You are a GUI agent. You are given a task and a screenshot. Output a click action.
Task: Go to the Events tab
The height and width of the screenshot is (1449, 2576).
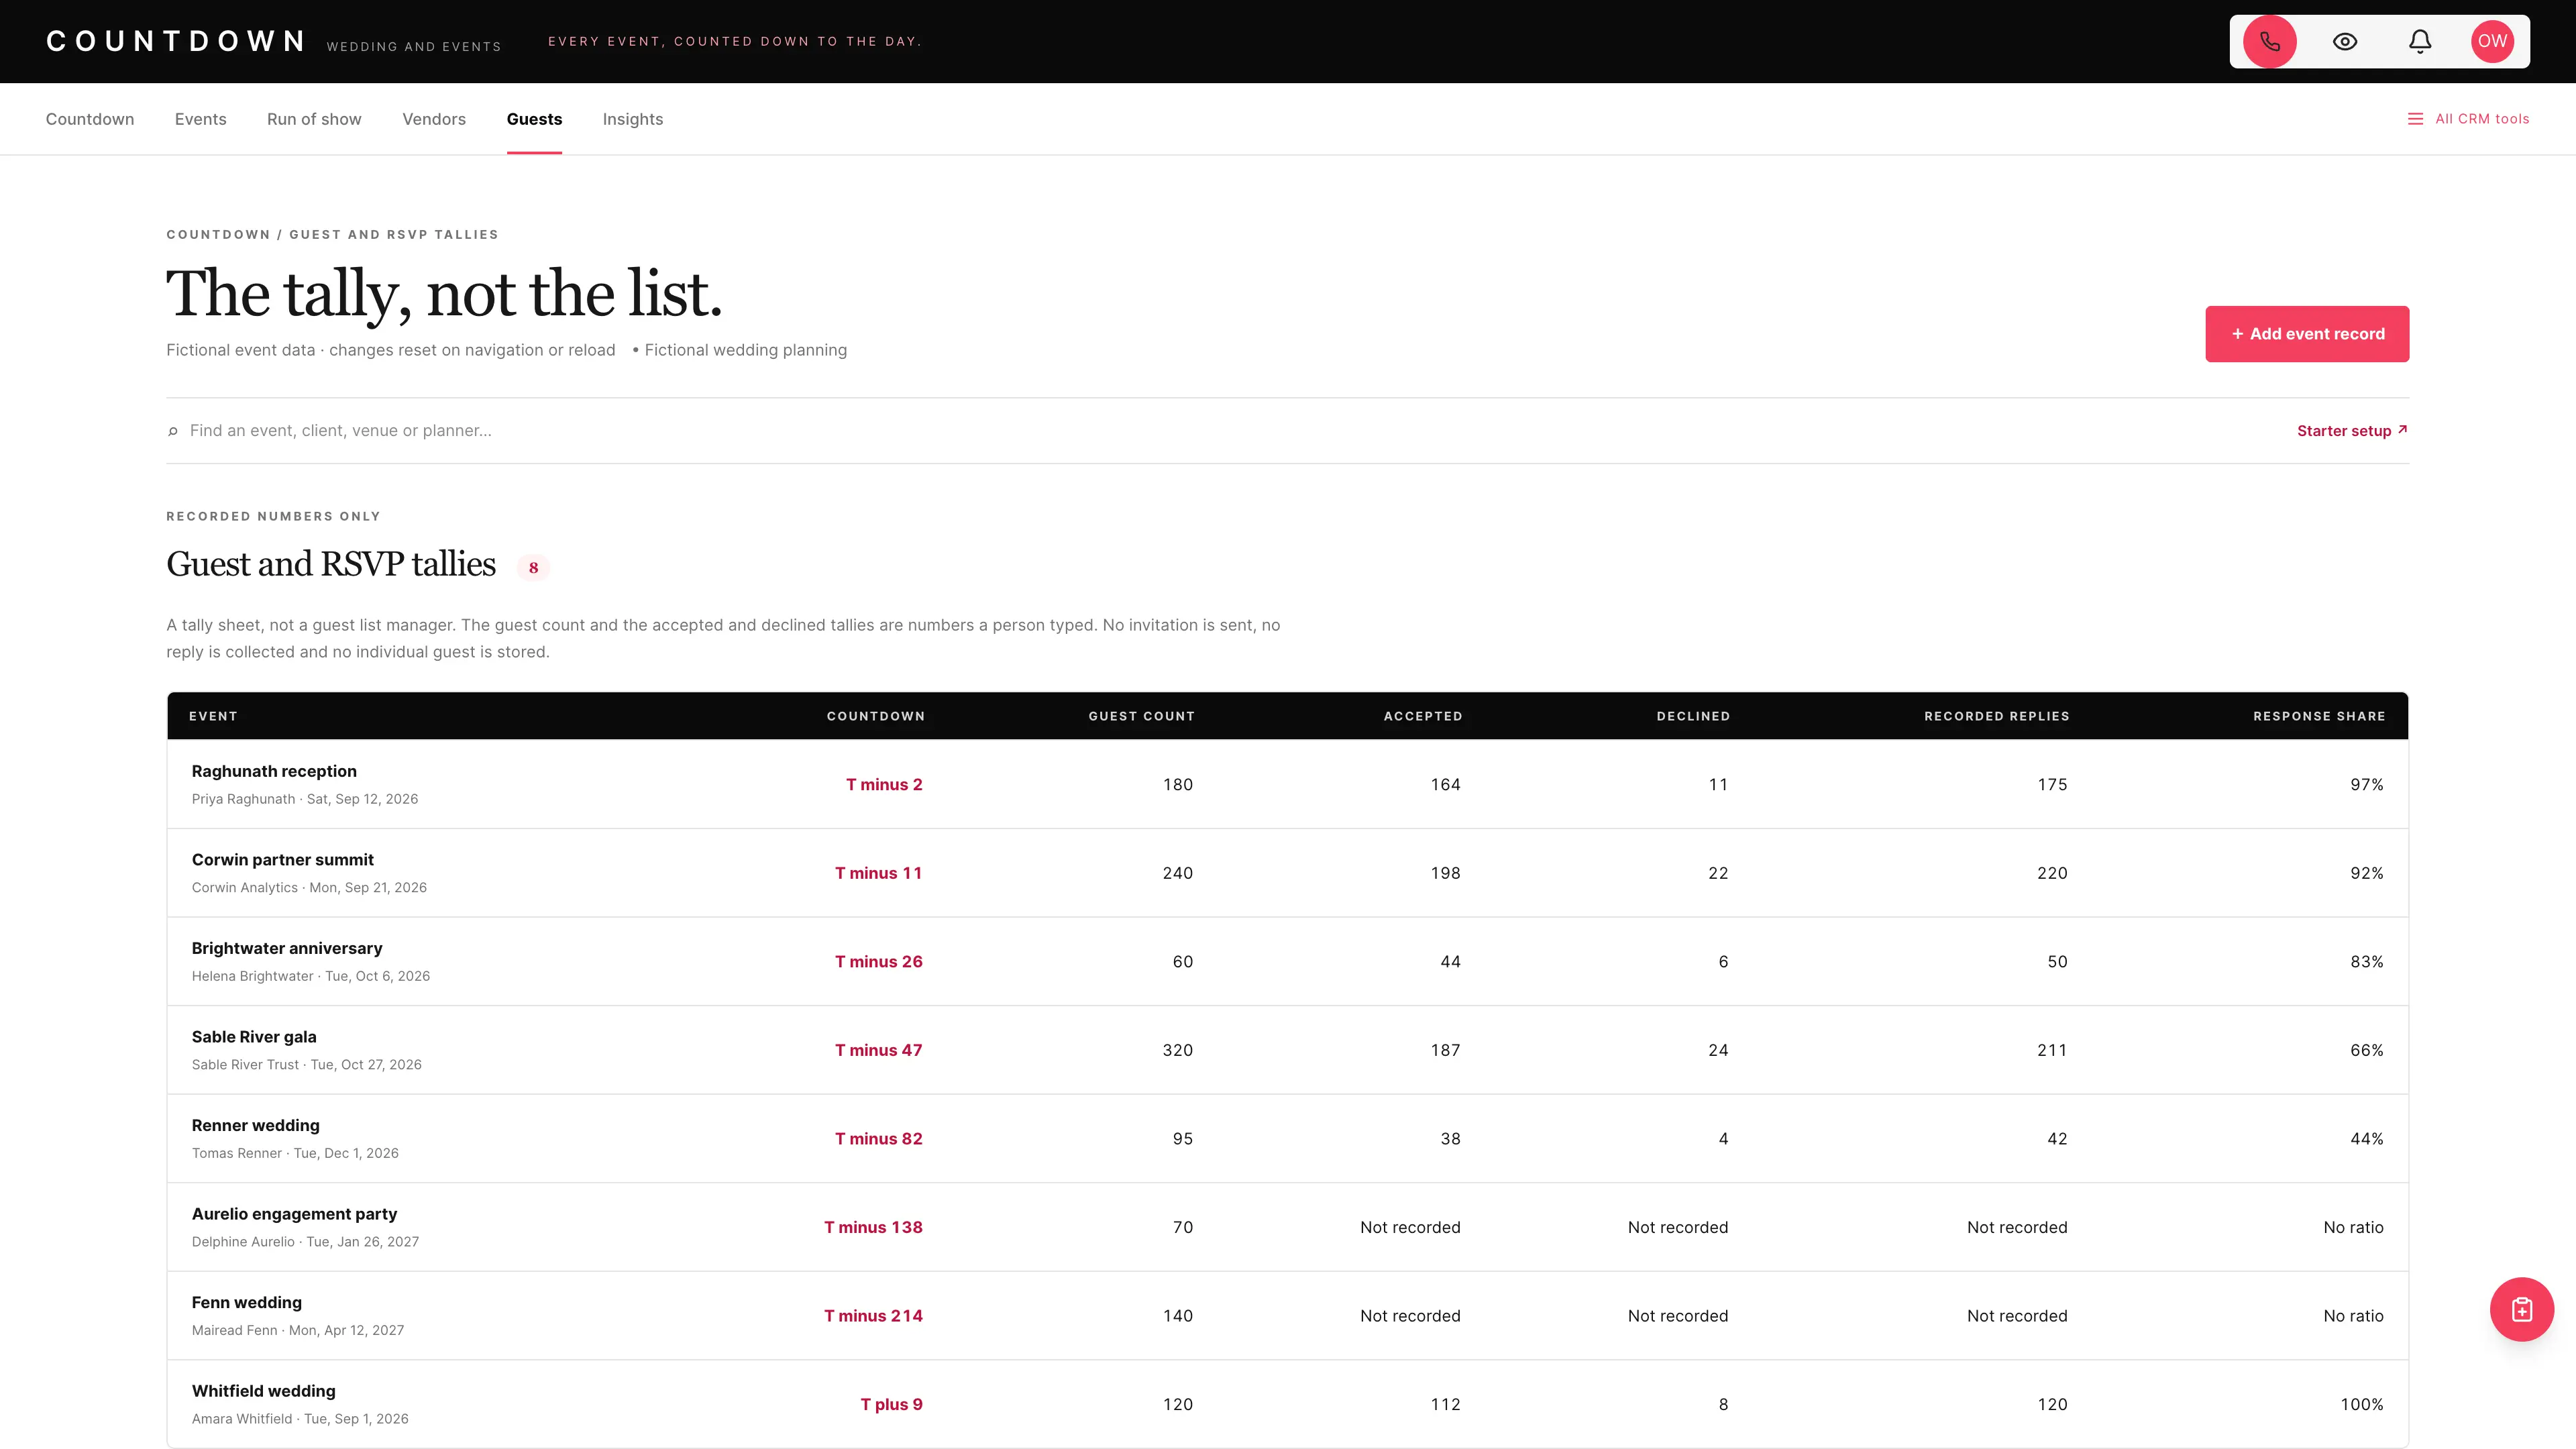tap(200, 119)
